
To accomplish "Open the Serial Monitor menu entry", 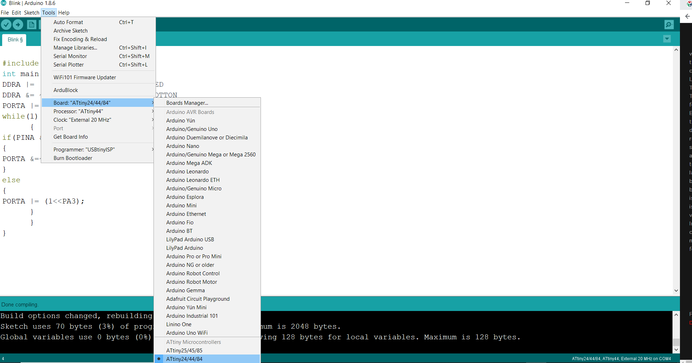I will click(x=98, y=56).
